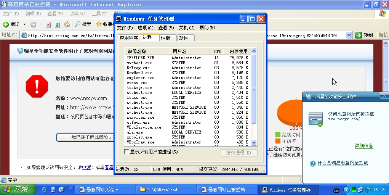Open IE Favorites menu
This screenshot has width=389, height=195.
tap(77, 14)
